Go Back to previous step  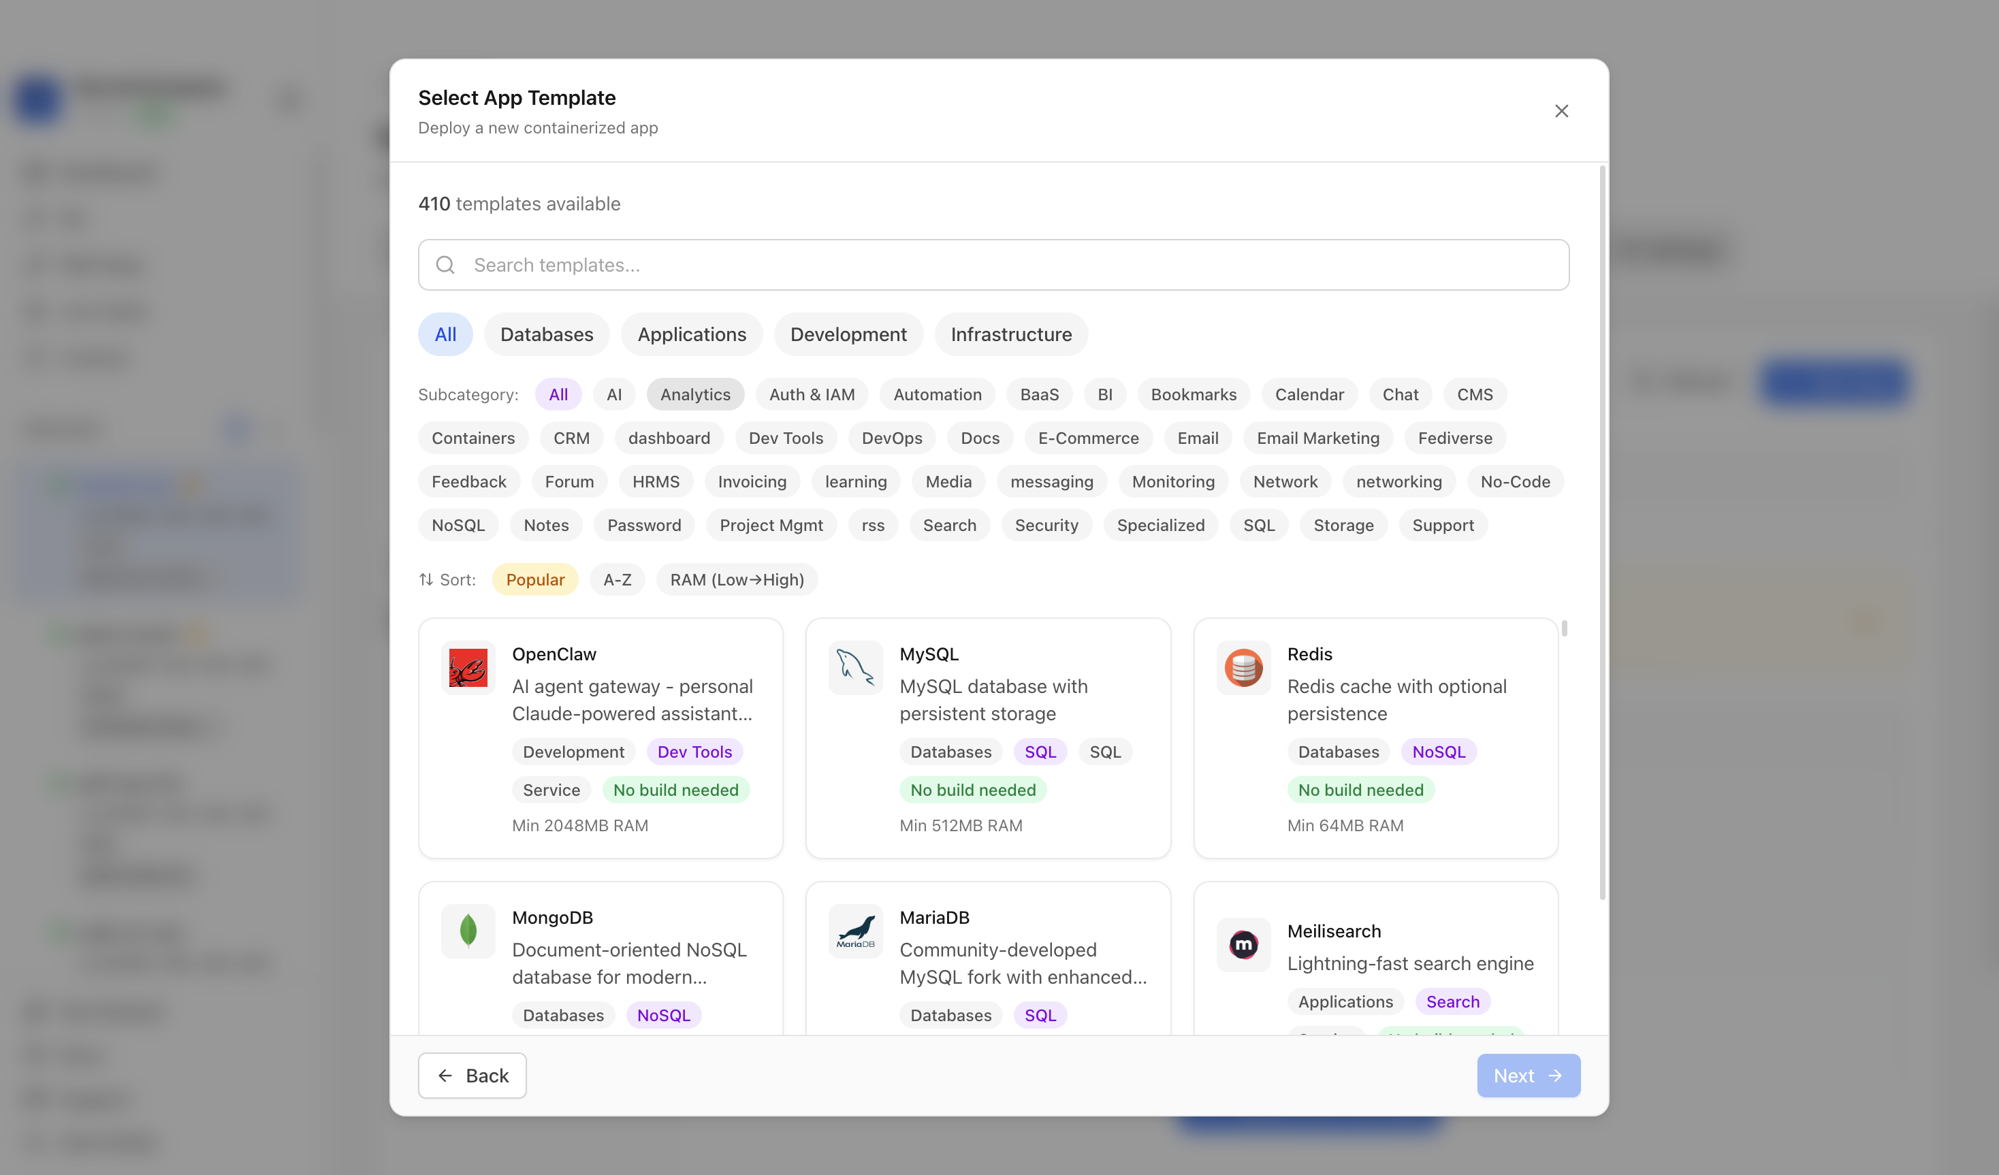[x=472, y=1076]
